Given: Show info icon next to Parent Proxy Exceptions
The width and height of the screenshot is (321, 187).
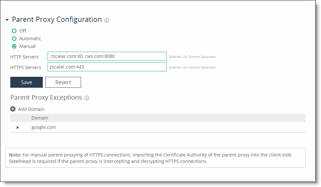Looking at the screenshot, I should 87,98.
